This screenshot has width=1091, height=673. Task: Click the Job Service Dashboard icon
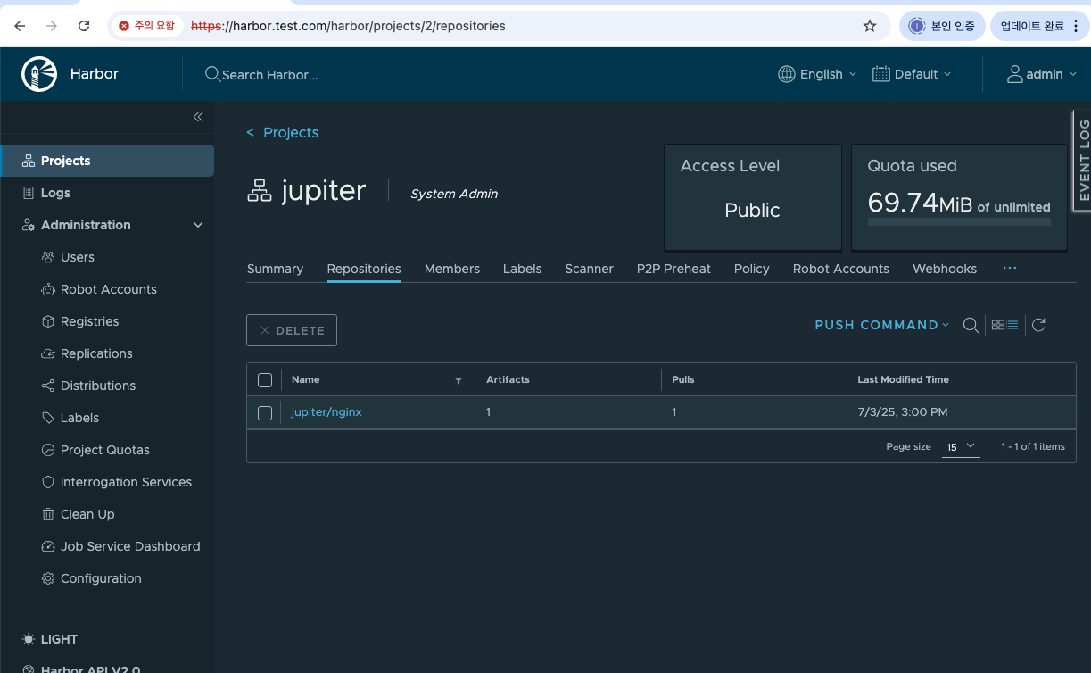(48, 546)
